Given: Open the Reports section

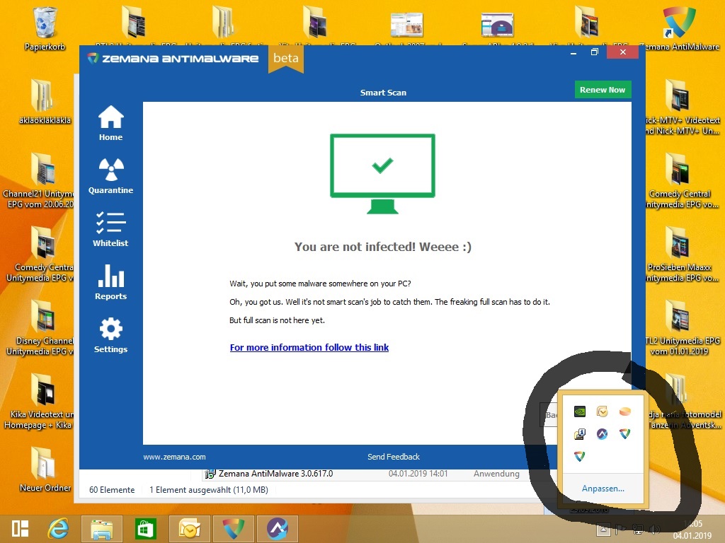Looking at the screenshot, I should pos(110,282).
